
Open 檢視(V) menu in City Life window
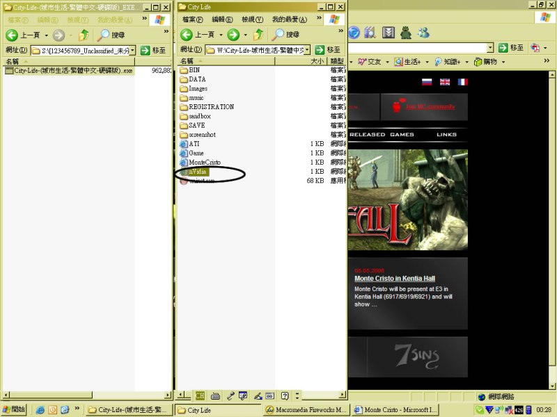[x=252, y=19]
